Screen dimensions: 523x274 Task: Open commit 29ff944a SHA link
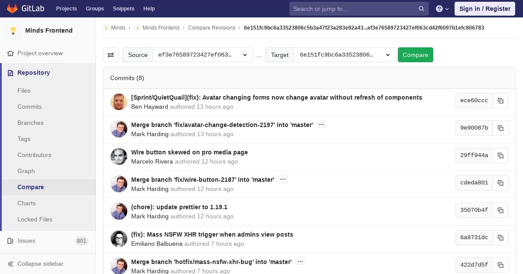pos(474,155)
